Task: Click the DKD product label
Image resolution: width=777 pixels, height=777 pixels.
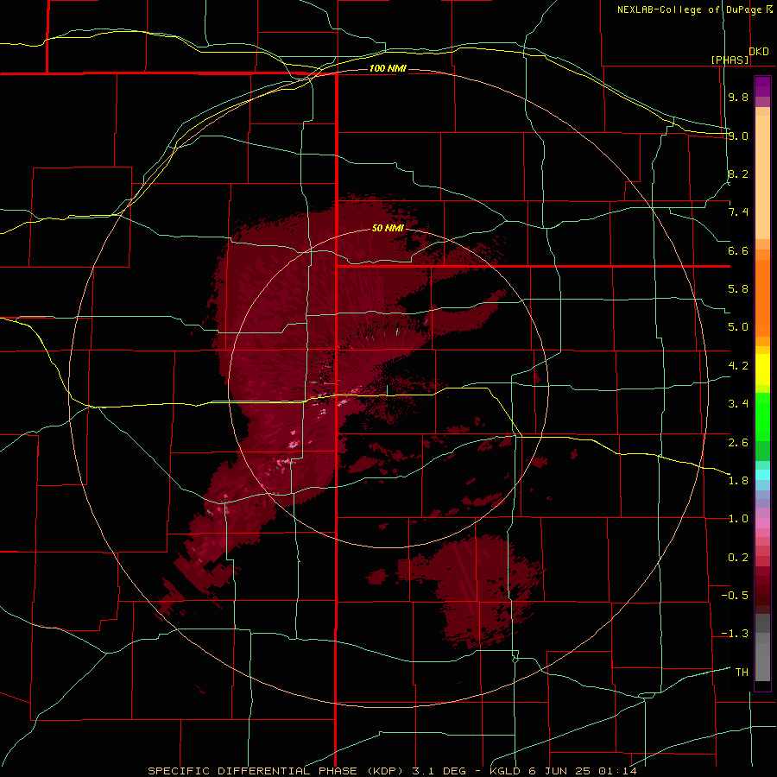Action: click(759, 52)
